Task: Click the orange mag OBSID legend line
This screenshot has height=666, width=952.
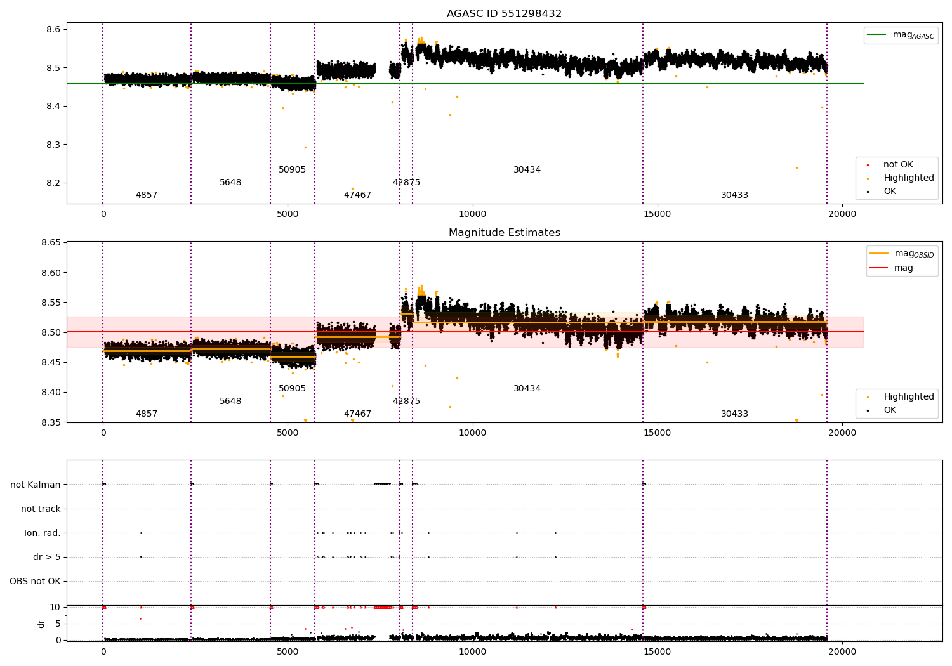Action: (x=878, y=254)
